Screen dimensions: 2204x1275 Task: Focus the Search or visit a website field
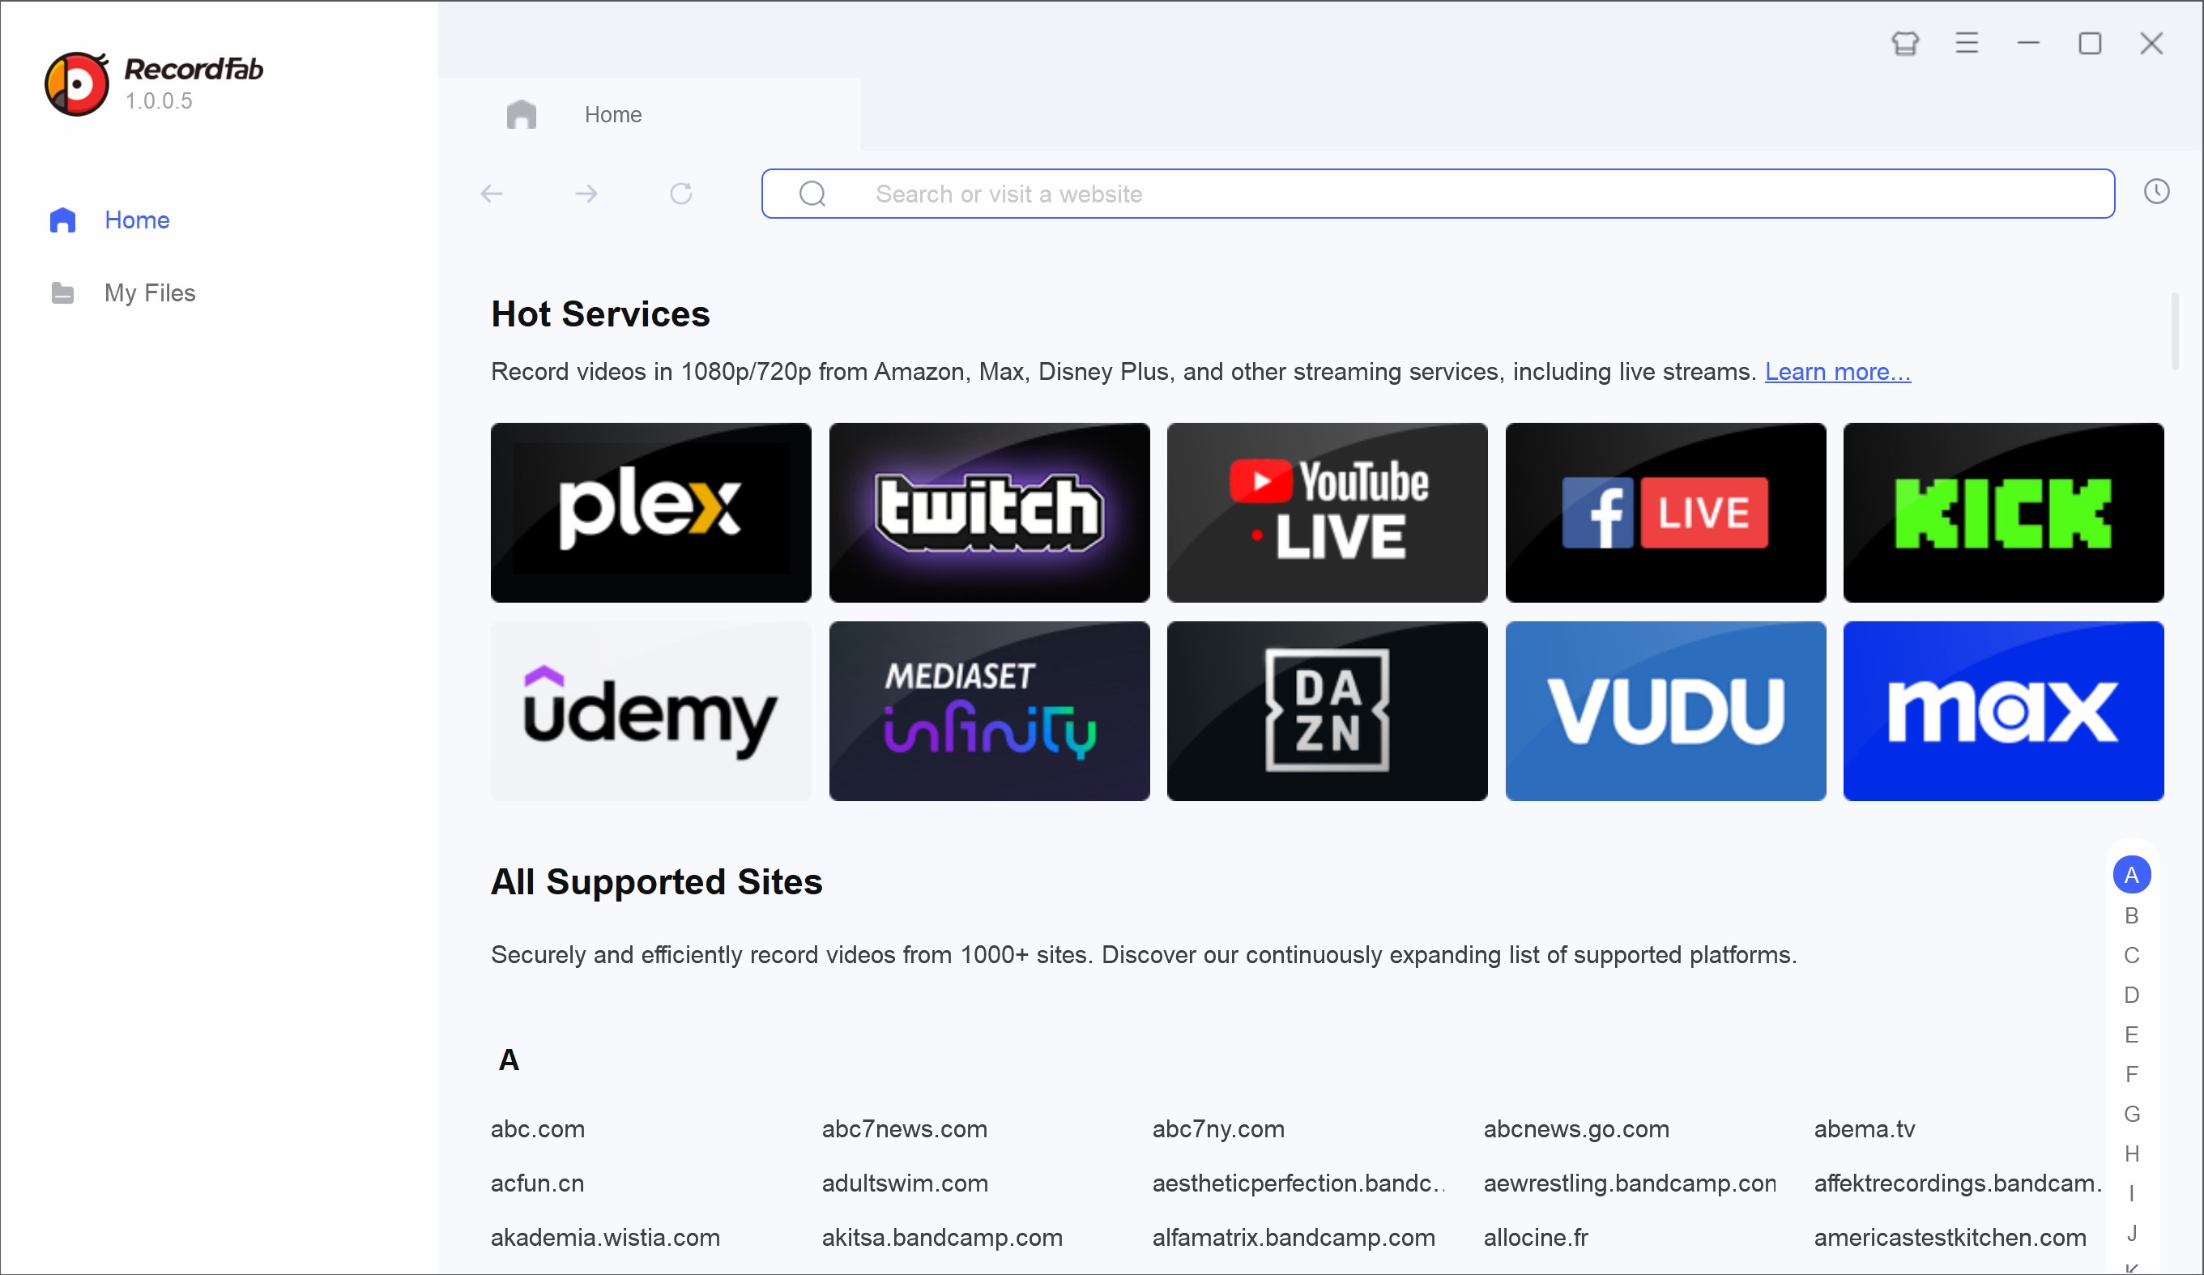pyautogui.click(x=1438, y=194)
